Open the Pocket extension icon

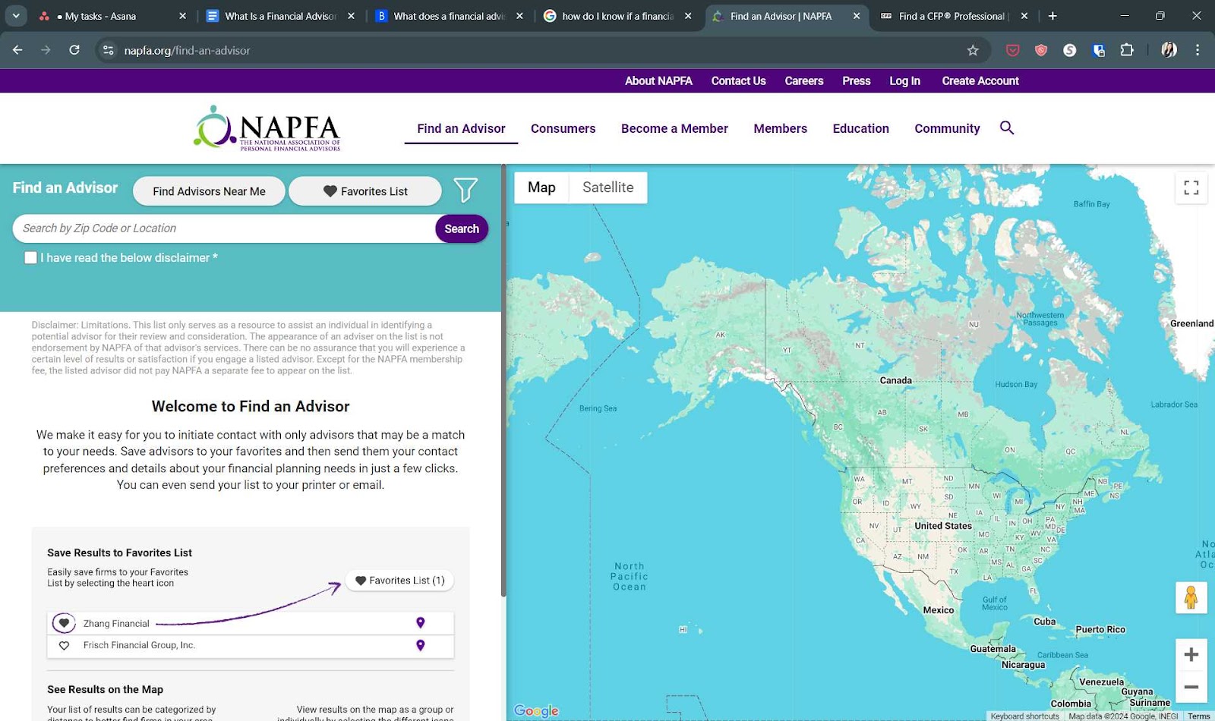[x=1013, y=50]
